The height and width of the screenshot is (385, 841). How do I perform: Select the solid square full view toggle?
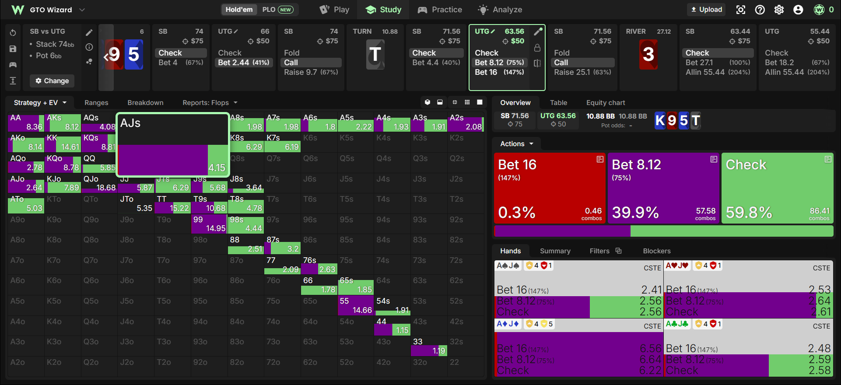480,102
